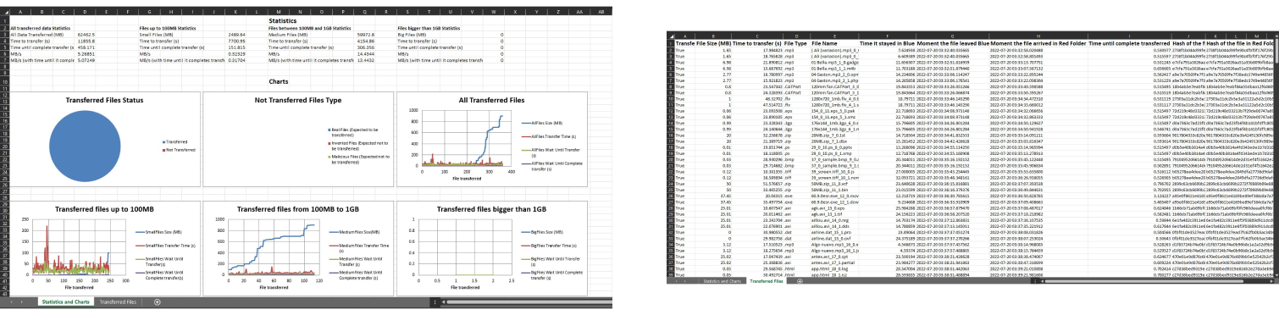The image size is (1279, 315).
Task: Select column header K in the Statistics sheet
Action: pos(236,12)
